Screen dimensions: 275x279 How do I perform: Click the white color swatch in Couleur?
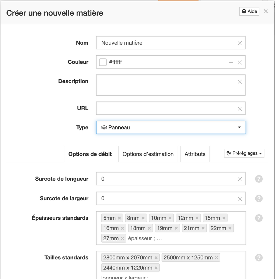tap(103, 62)
